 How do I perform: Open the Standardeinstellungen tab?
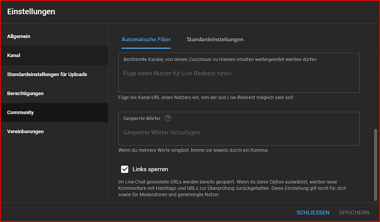pos(215,40)
